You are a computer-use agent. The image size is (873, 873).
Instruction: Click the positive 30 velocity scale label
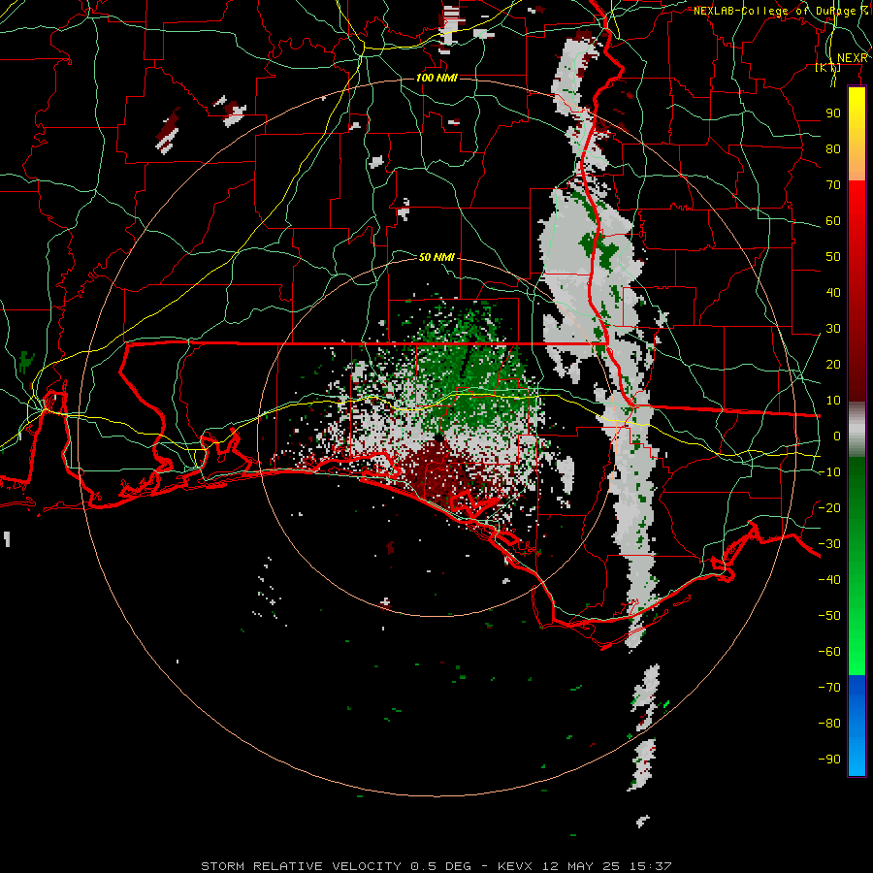[x=833, y=329]
